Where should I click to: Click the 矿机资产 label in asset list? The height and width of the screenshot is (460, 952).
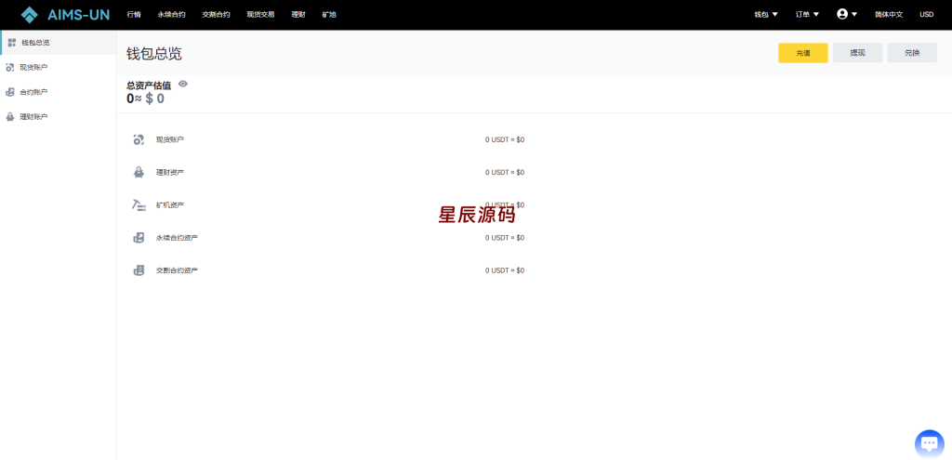(x=169, y=205)
